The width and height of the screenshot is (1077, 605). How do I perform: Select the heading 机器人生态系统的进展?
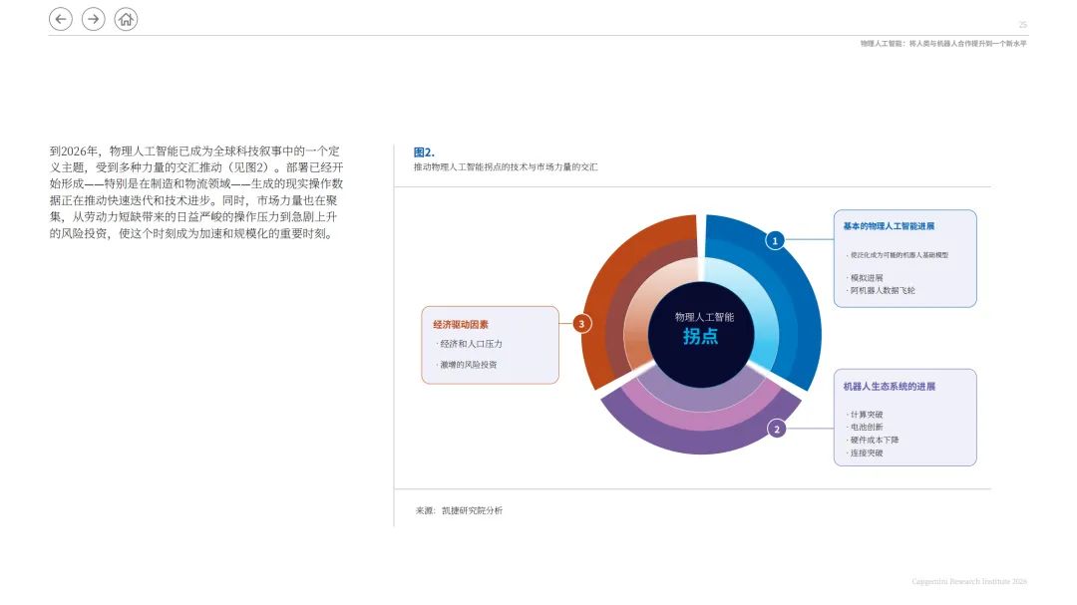(890, 387)
